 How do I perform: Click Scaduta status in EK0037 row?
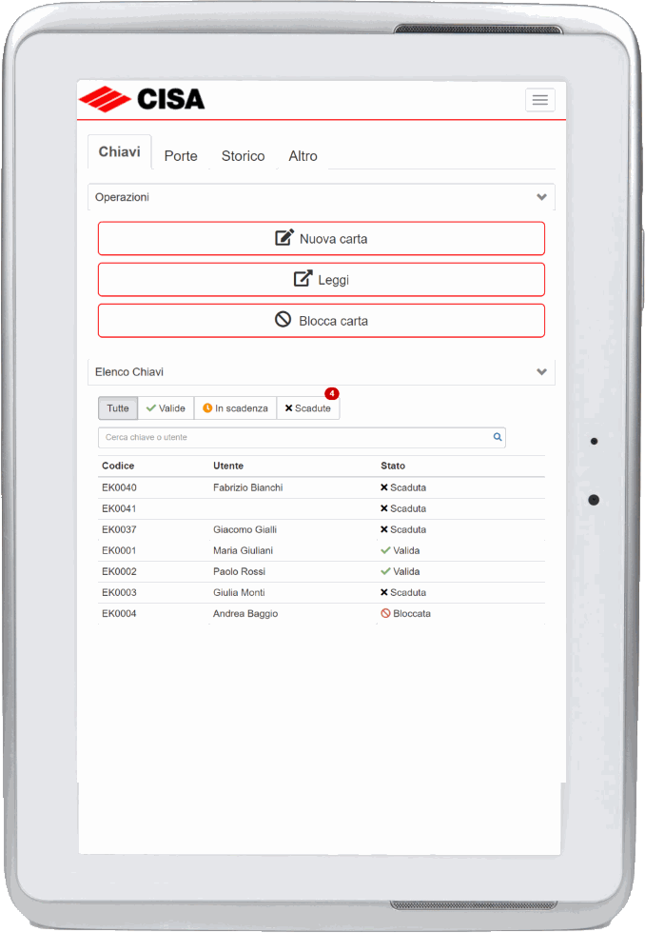point(408,529)
